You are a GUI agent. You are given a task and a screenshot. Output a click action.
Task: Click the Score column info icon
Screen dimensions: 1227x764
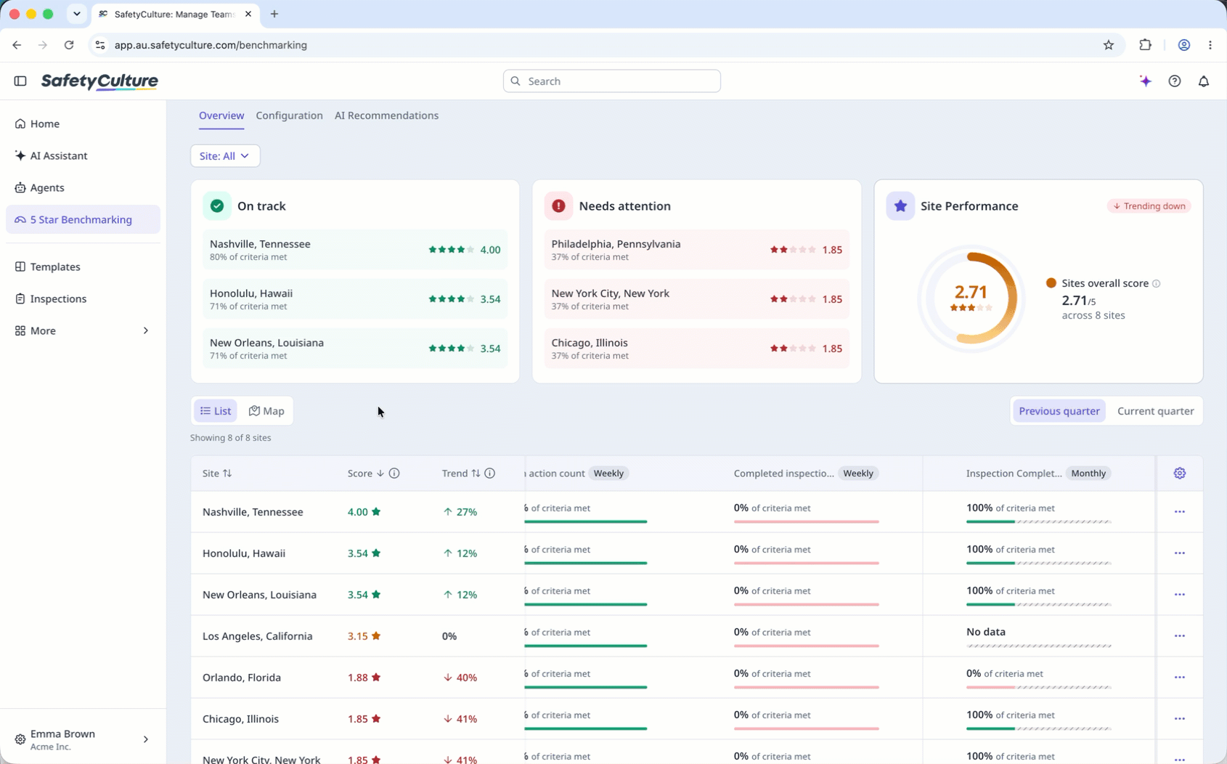[x=394, y=473]
